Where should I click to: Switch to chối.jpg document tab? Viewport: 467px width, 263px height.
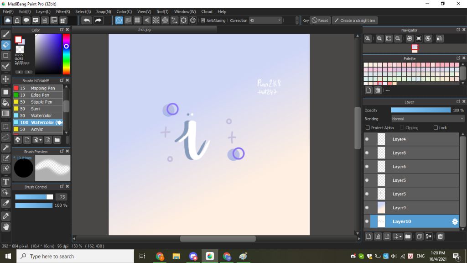tap(144, 30)
